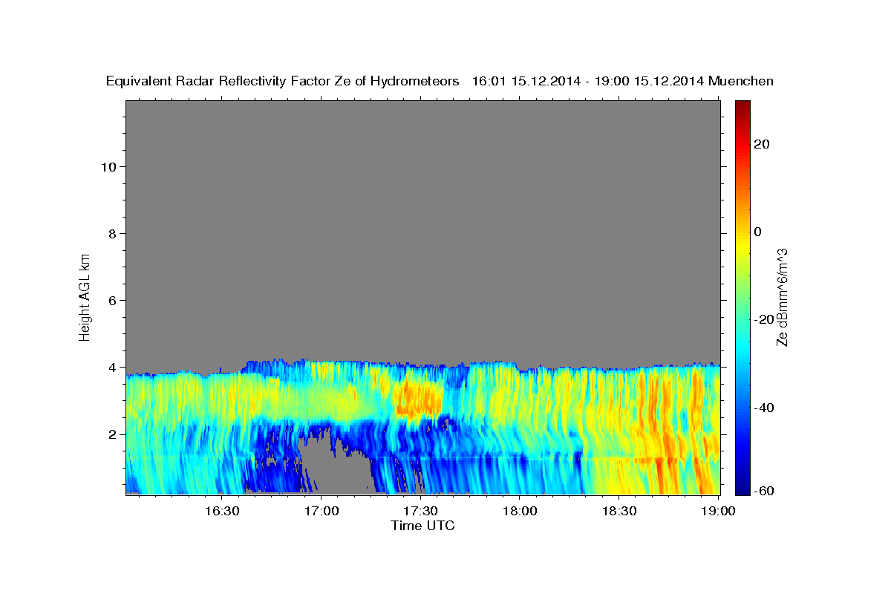Click the "Ze dBmm^6/m^3" colorbar label
Viewport: 891px width, 594px height.
pos(781,297)
